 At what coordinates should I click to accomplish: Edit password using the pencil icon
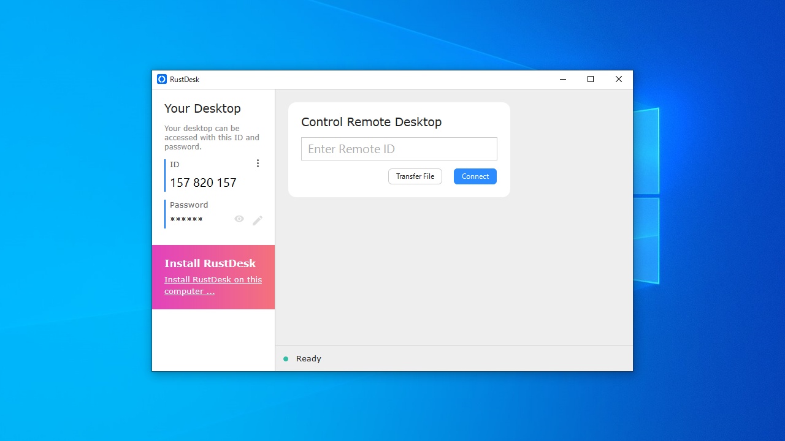tap(258, 220)
